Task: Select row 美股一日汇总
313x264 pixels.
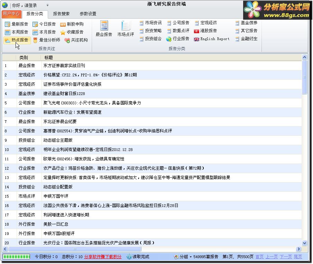Action: [152, 224]
